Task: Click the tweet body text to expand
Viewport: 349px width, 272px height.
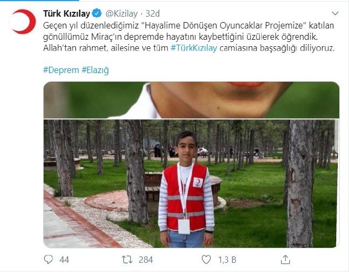Action: (x=189, y=37)
